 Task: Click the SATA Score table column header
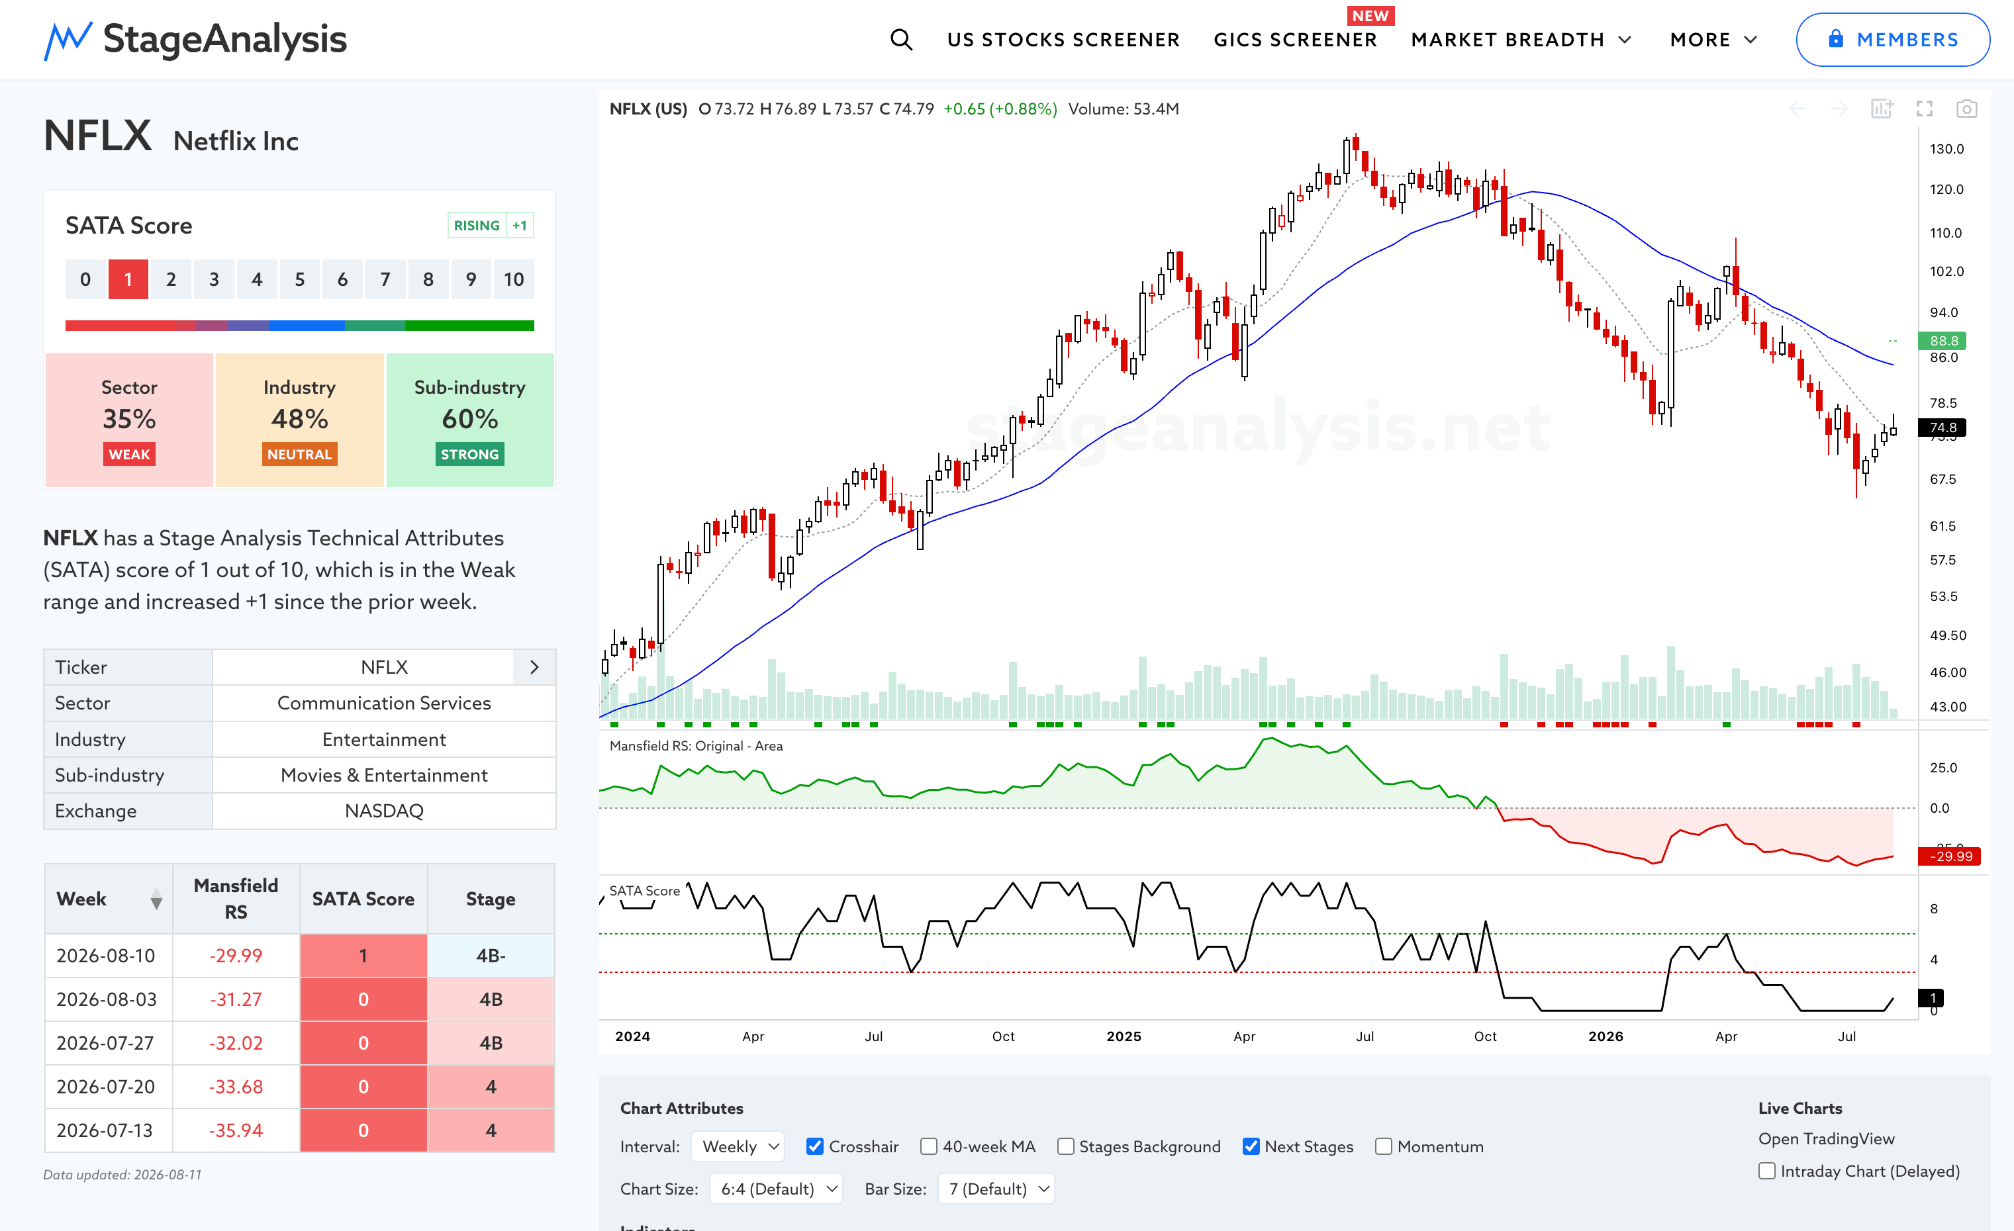pyautogui.click(x=363, y=899)
